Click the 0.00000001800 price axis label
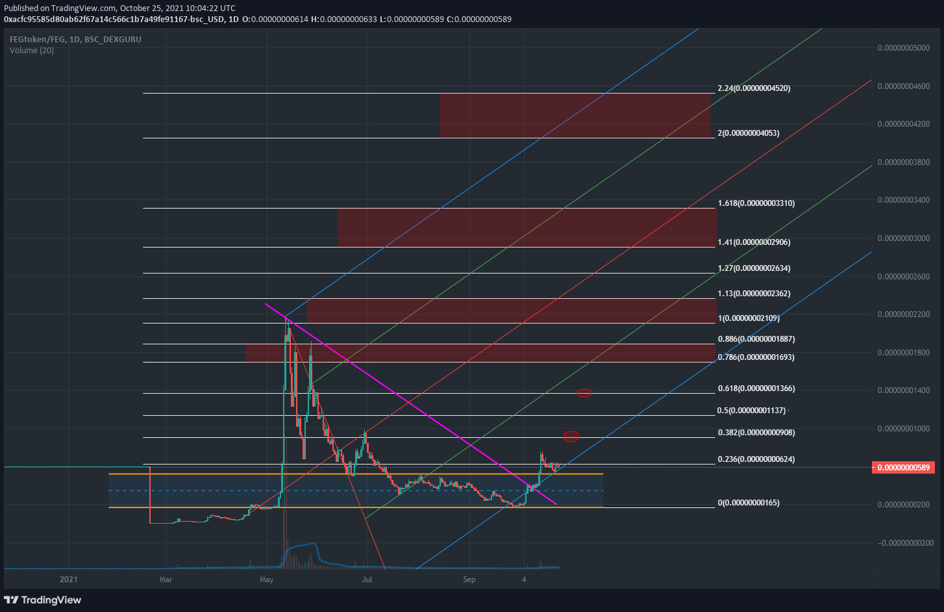Screen dimensions: 944x612 (x=904, y=353)
